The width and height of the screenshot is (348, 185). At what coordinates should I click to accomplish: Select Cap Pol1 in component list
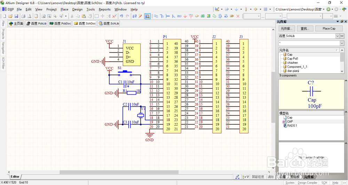(293, 59)
